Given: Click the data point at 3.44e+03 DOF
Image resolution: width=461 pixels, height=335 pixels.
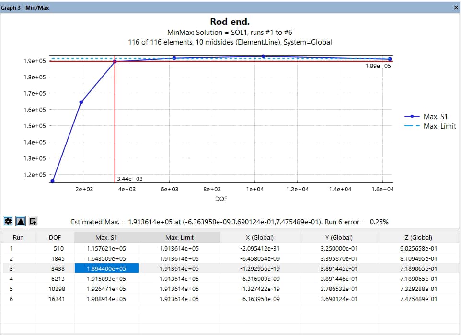Looking at the screenshot, I should [115, 62].
